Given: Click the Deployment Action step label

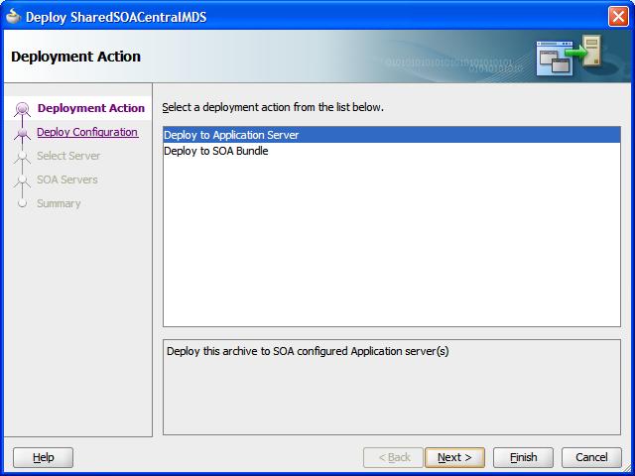Looking at the screenshot, I should (x=91, y=108).
